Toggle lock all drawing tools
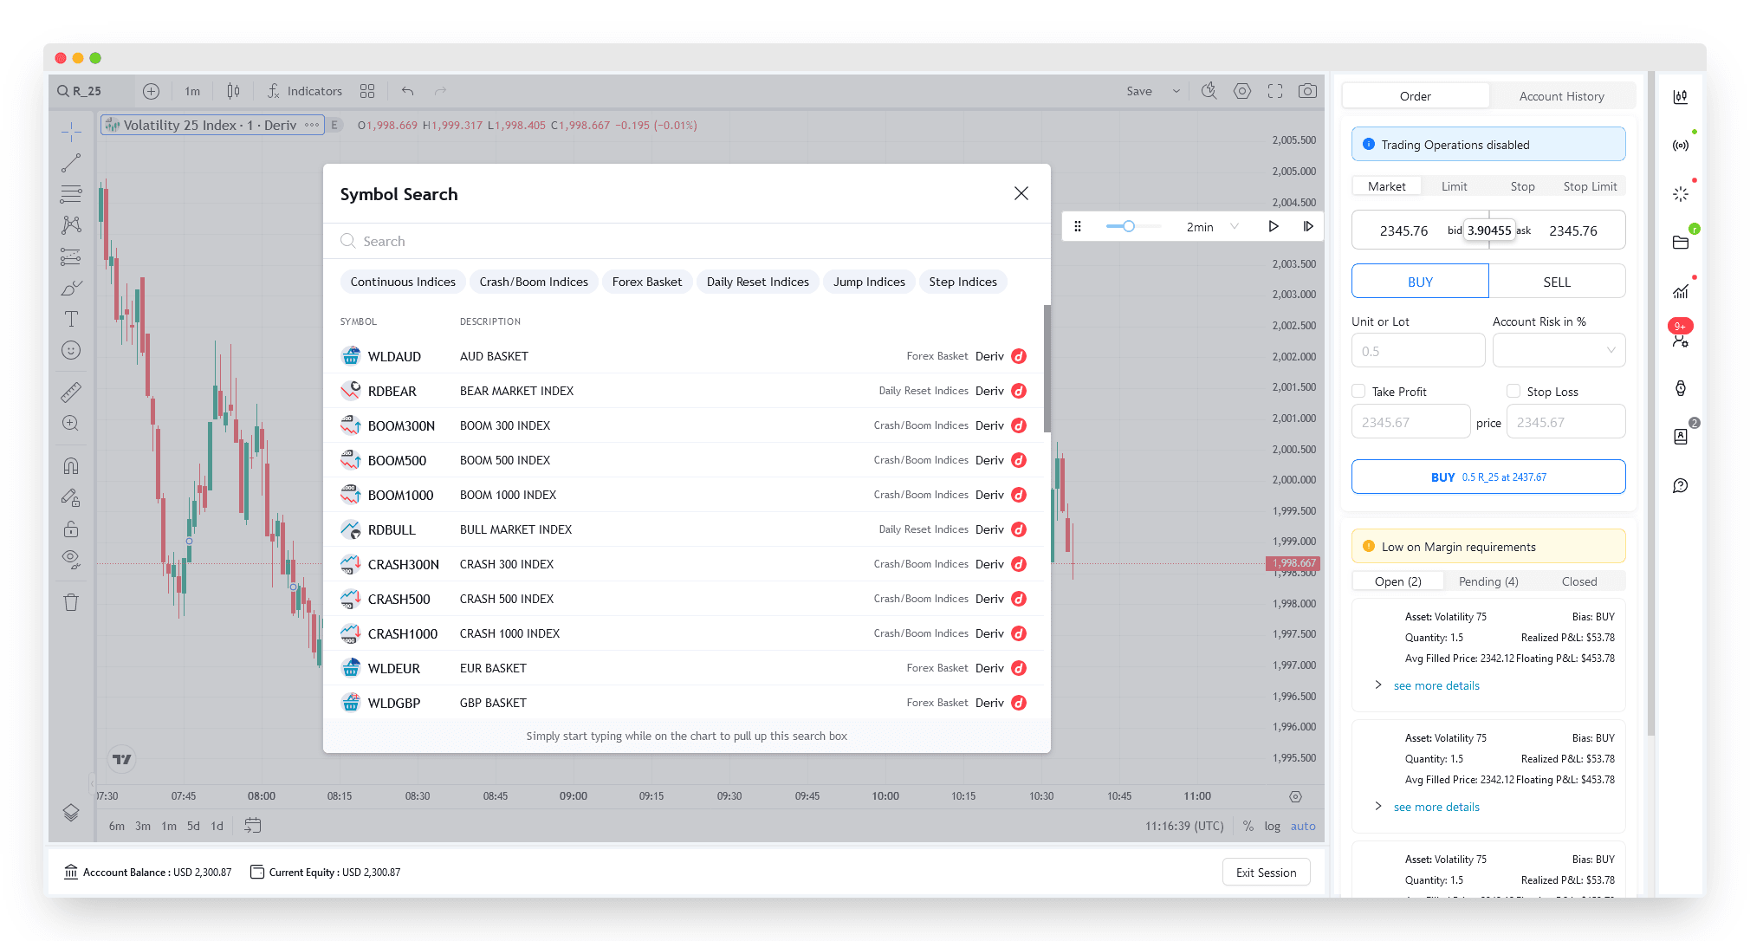The height and width of the screenshot is (941, 1750). (x=71, y=529)
